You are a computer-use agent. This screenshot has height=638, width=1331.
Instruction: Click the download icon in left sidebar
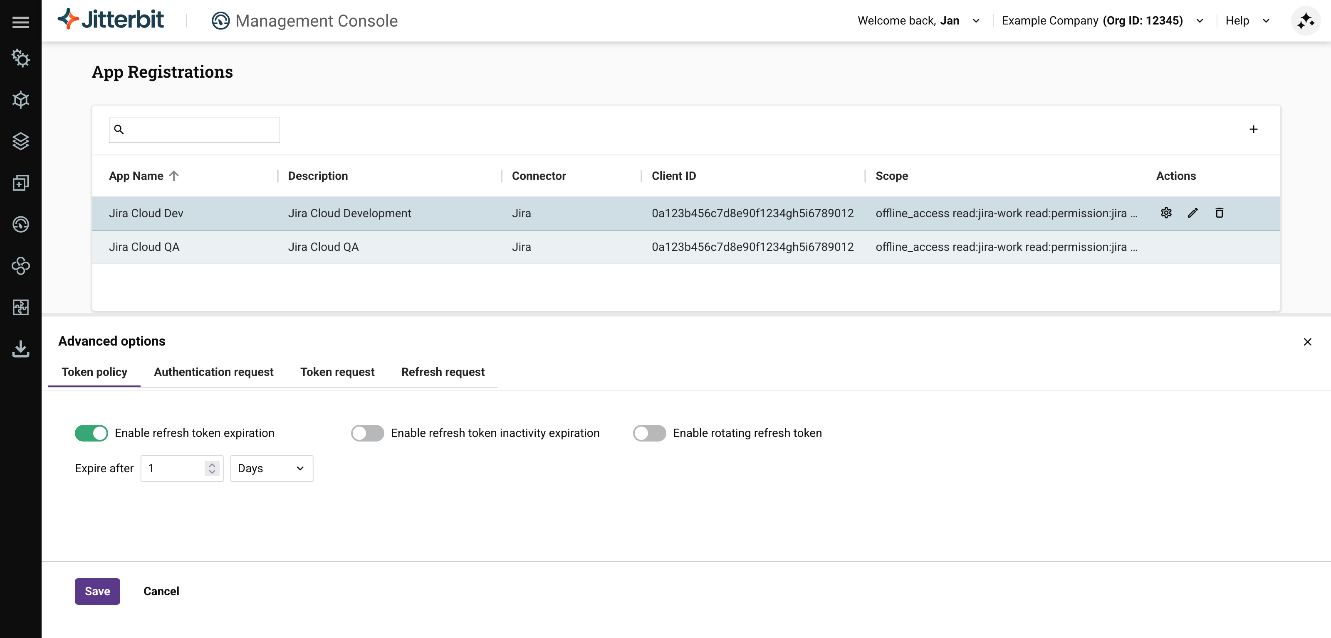(x=21, y=349)
